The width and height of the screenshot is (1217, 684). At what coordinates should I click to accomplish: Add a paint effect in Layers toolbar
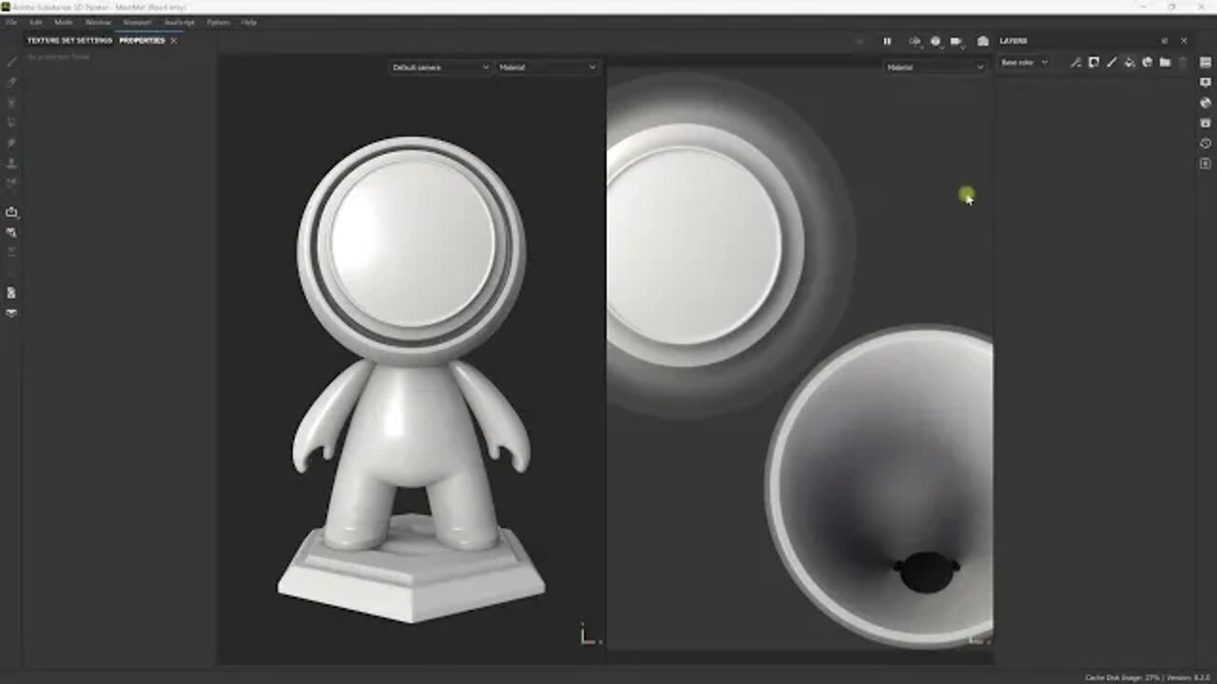(1075, 63)
